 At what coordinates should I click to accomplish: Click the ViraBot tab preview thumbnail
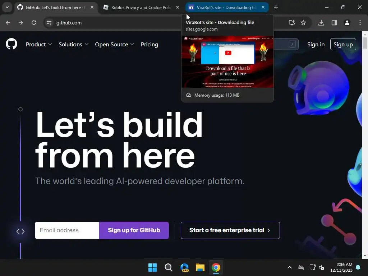227,62
